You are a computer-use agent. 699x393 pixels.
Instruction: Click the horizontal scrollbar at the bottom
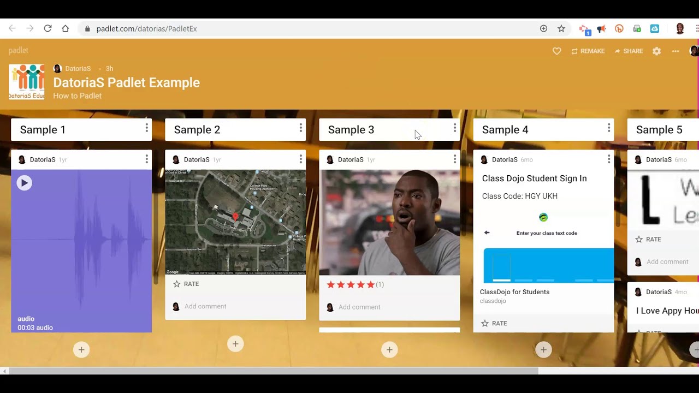coord(273,371)
